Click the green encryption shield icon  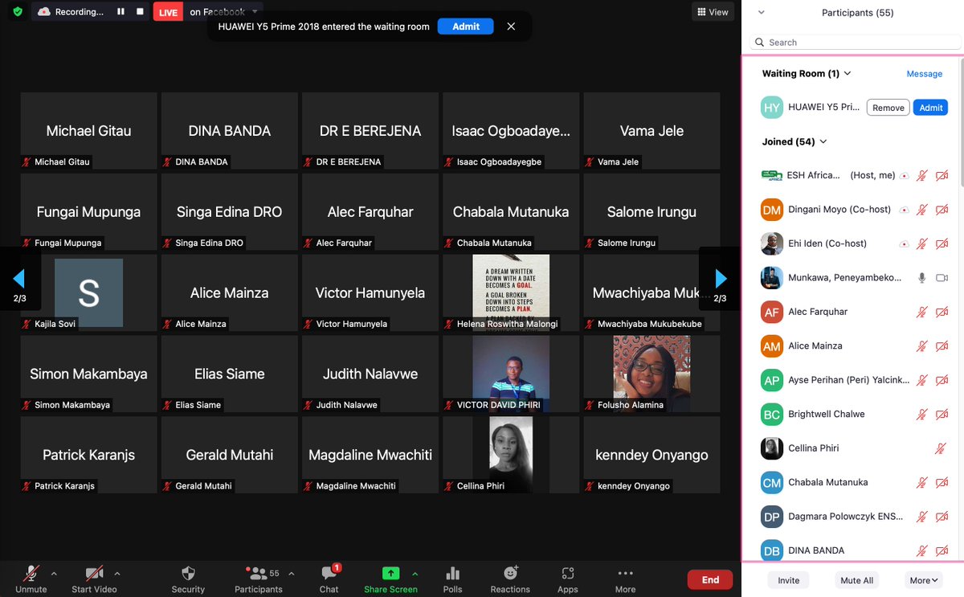point(18,12)
